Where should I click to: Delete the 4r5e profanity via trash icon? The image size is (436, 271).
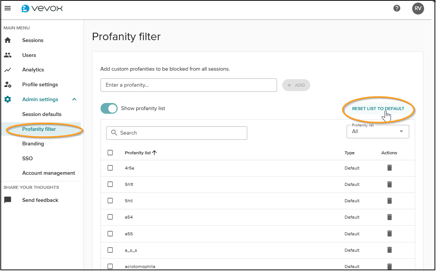tap(389, 168)
